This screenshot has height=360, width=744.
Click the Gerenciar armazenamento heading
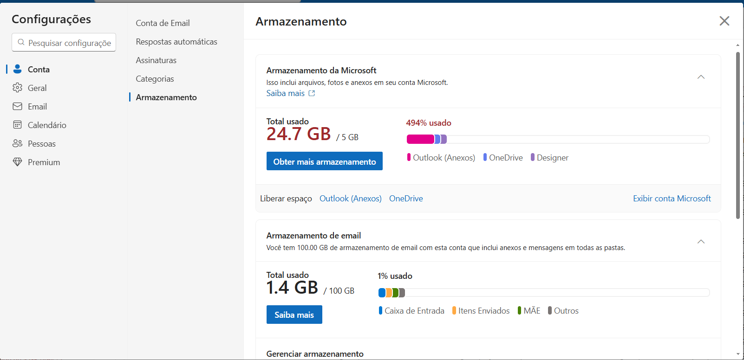pyautogui.click(x=315, y=354)
